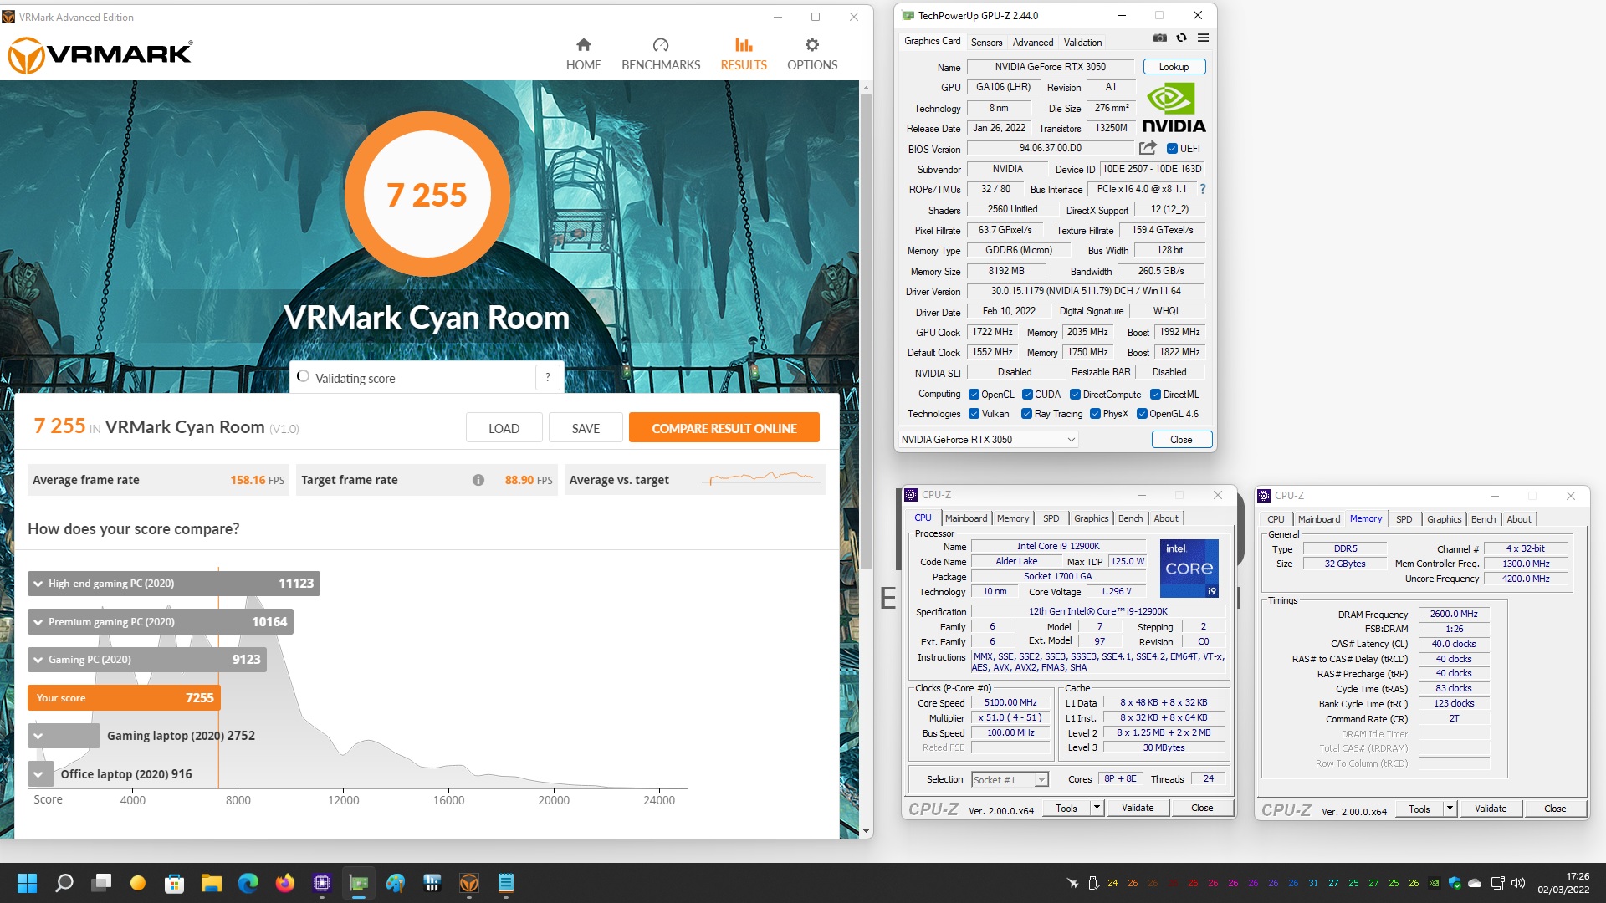Open the Tools dropdown arrow in the CPU tab window
The width and height of the screenshot is (1606, 903).
tap(1097, 808)
